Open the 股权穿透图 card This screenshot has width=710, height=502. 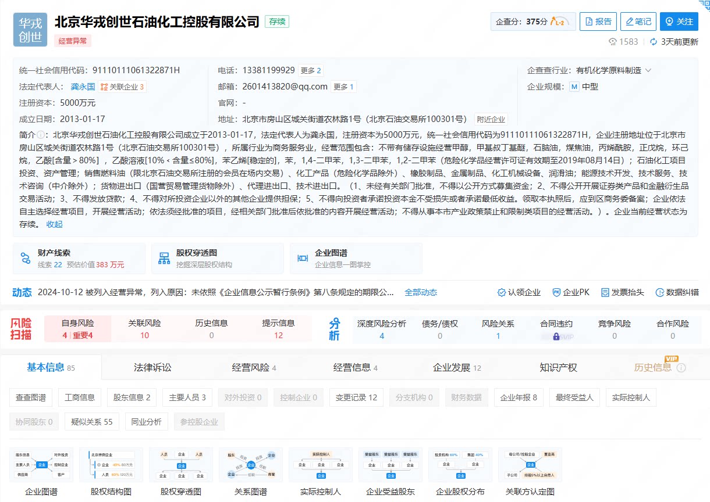coord(218,259)
